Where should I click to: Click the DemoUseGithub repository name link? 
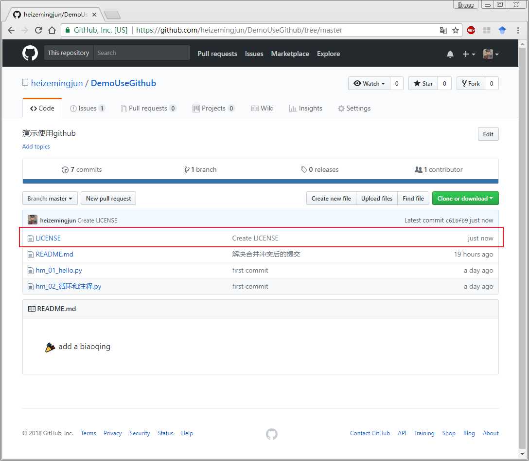coord(123,83)
